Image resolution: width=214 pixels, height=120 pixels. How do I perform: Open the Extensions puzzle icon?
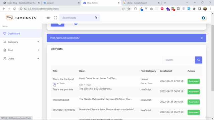194,9
